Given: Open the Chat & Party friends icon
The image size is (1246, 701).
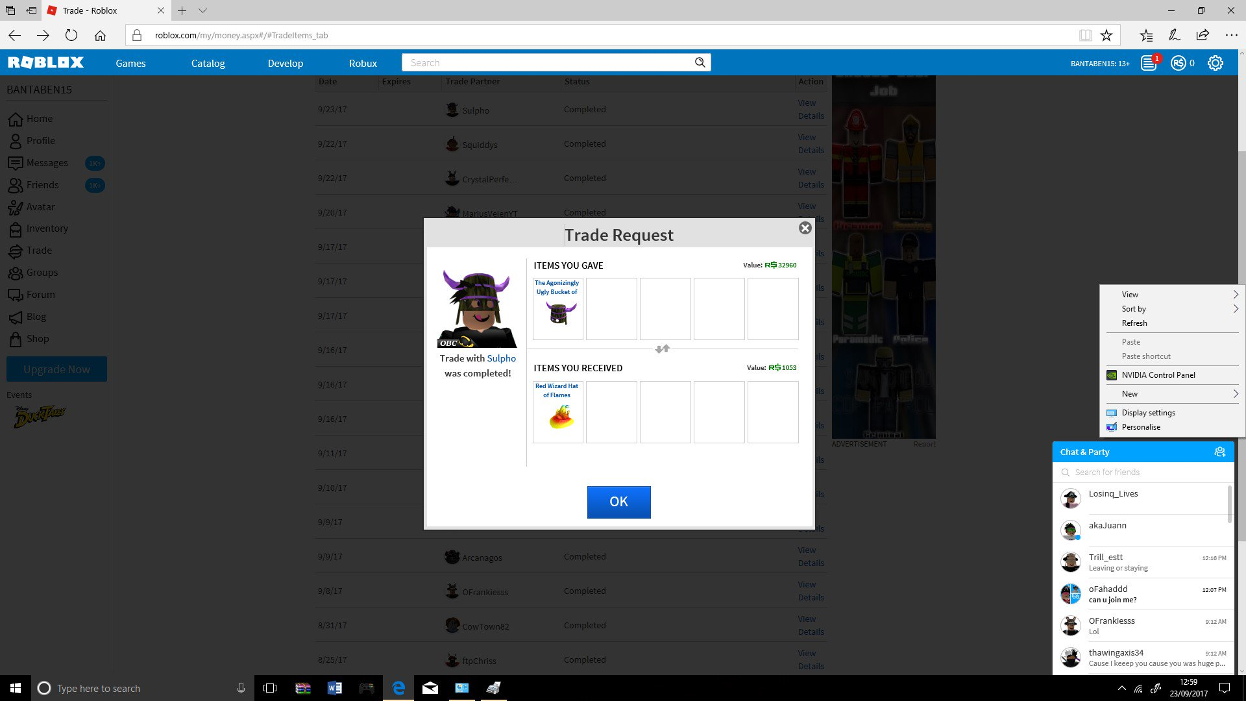Looking at the screenshot, I should pos(1219,452).
